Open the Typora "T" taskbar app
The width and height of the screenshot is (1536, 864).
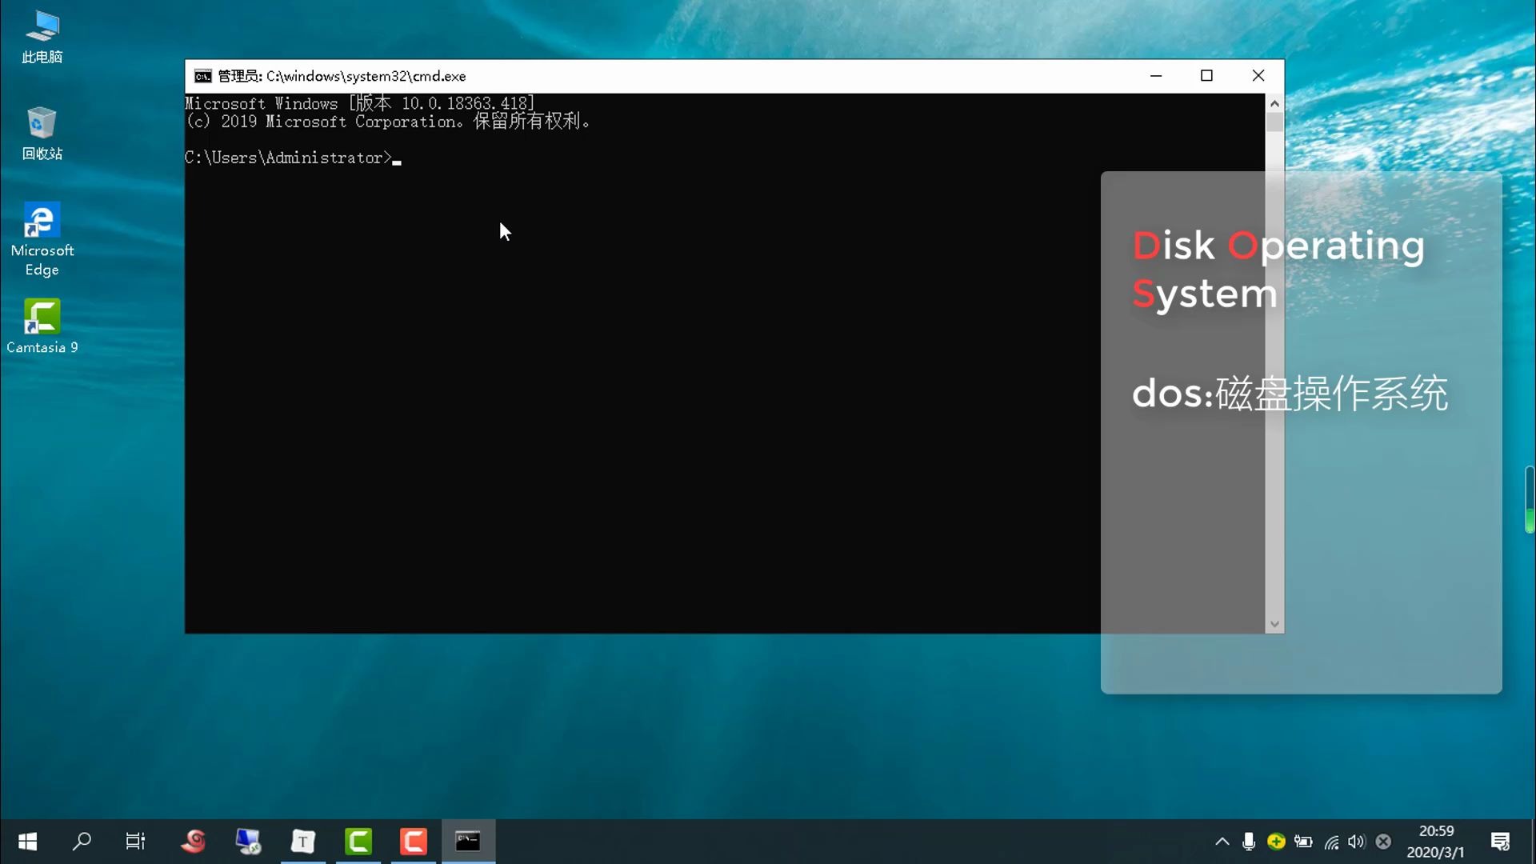(x=303, y=842)
